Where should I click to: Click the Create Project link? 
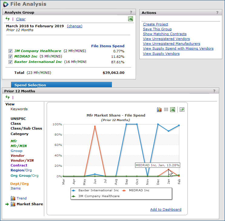pos(155,24)
